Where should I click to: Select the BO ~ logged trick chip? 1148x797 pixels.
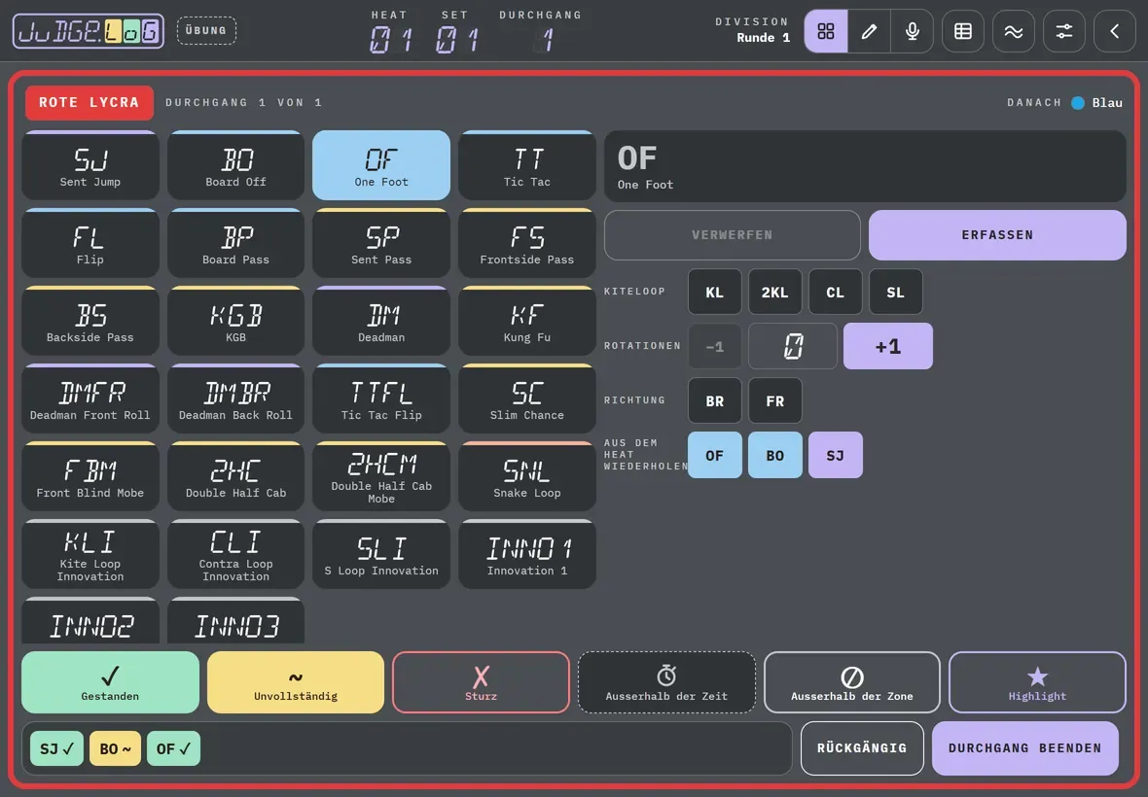(115, 748)
